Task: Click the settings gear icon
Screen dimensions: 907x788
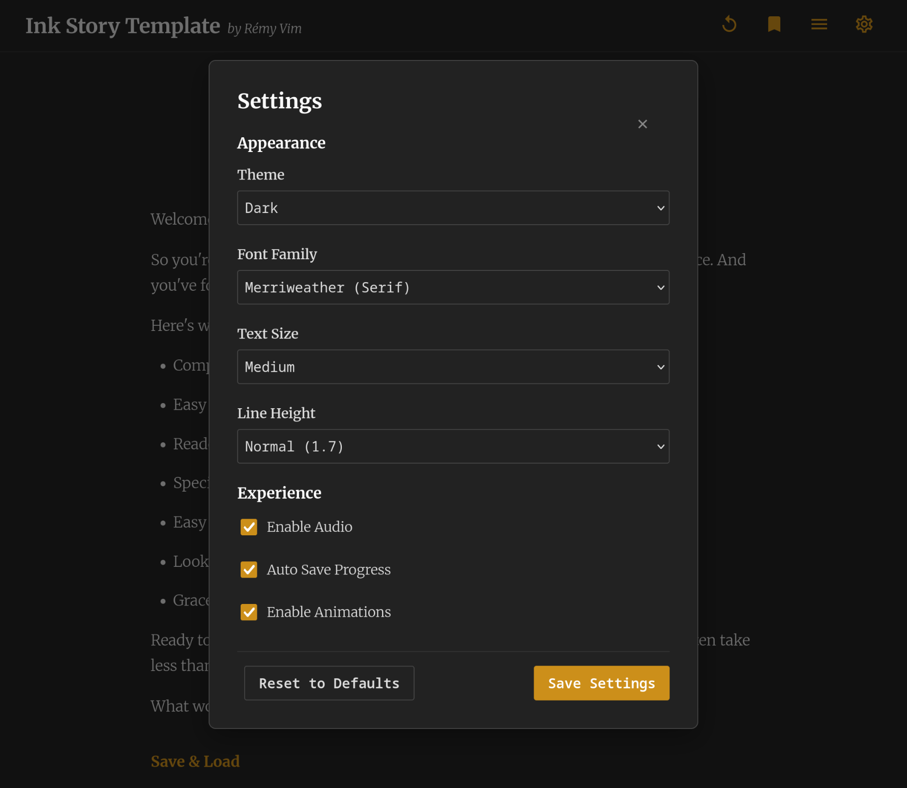Action: [864, 24]
